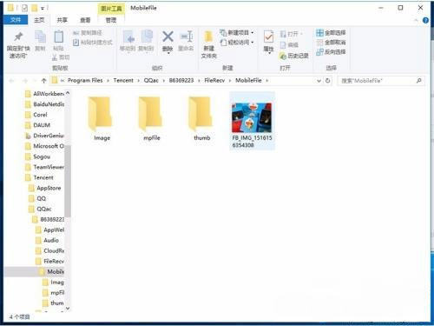
Task: Select Tencent in navigation tree
Action: click(39, 177)
